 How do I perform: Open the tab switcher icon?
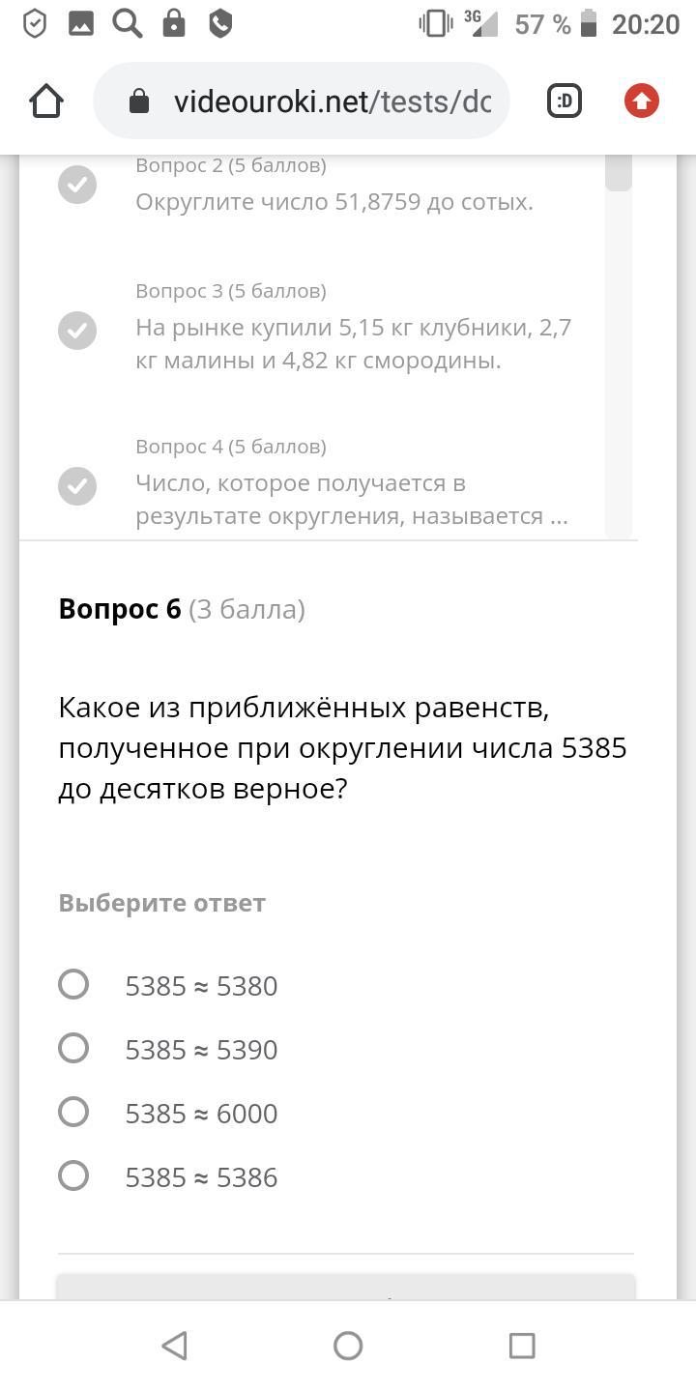click(565, 101)
